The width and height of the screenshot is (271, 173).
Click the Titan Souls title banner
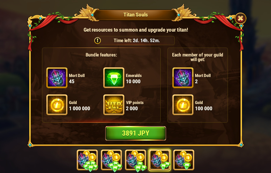[136, 15]
